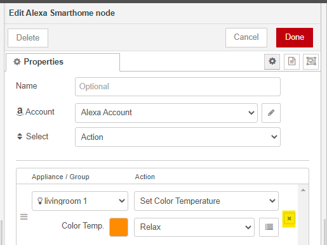The image size is (327, 245).
Task: Open the Set Color Temperature dropdown
Action: point(206,201)
